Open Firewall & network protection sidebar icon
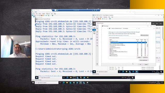The height and width of the screenshot is (93, 165). (97, 37)
